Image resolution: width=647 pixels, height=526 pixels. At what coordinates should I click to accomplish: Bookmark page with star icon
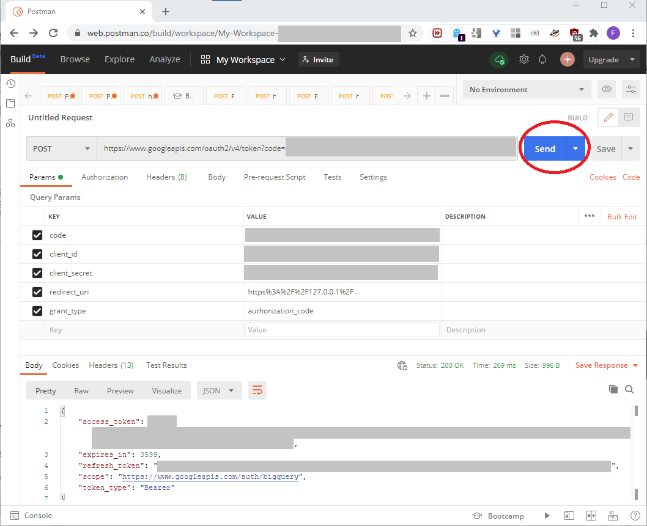coord(412,33)
